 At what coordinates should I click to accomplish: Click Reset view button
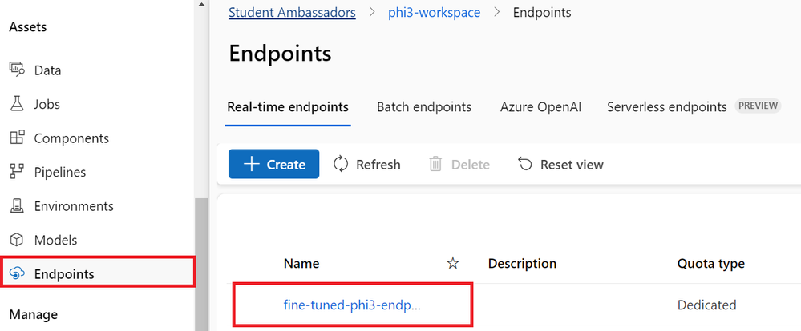pyautogui.click(x=560, y=164)
